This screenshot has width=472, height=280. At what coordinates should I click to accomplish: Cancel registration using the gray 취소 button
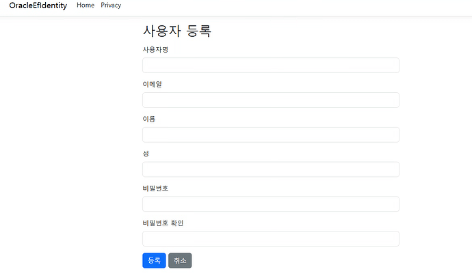180,260
